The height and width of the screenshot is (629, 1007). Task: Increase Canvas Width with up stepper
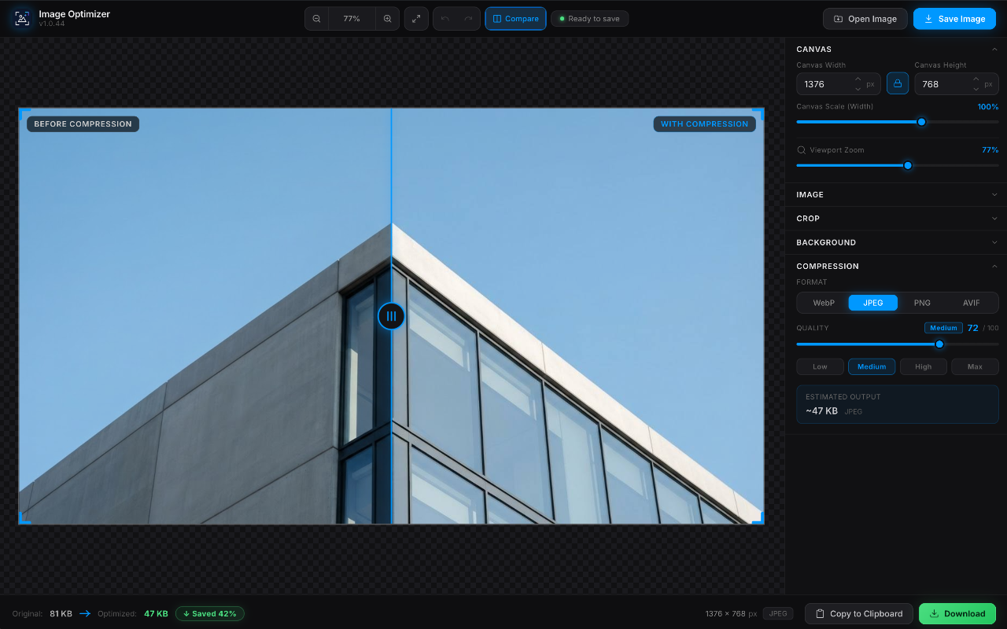pos(858,79)
